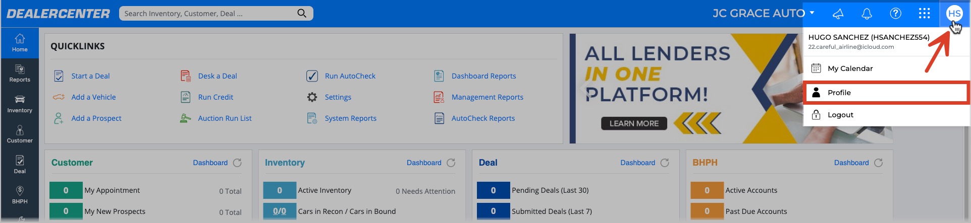Refresh the Inventory panel
This screenshot has height=223, width=971.
(x=451, y=163)
